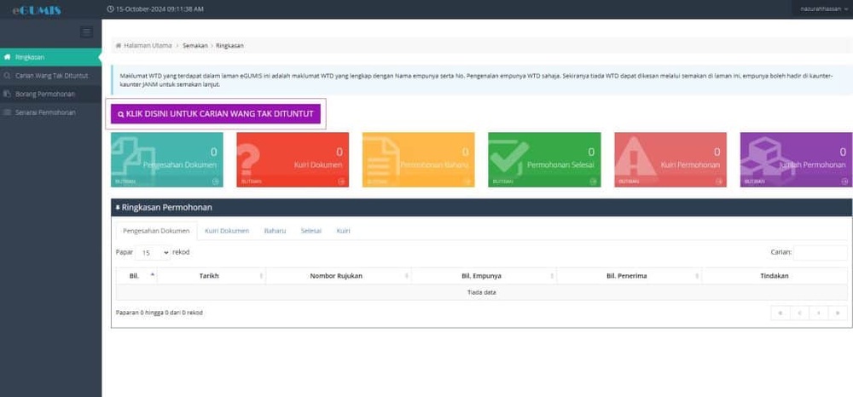Switch to Pengesahan Dokumen tab
This screenshot has width=853, height=397.
pyautogui.click(x=156, y=231)
